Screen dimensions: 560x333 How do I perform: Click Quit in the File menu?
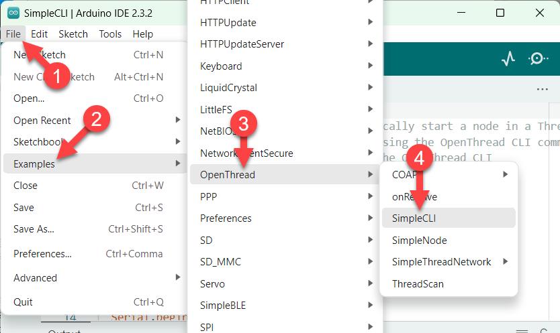coord(23,302)
